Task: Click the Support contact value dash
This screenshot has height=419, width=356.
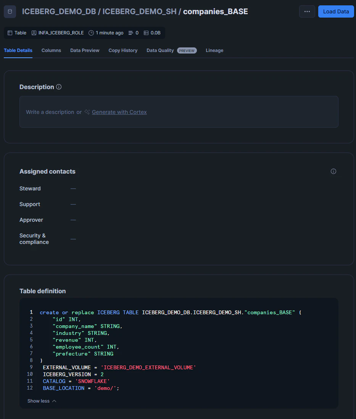Action: click(73, 205)
